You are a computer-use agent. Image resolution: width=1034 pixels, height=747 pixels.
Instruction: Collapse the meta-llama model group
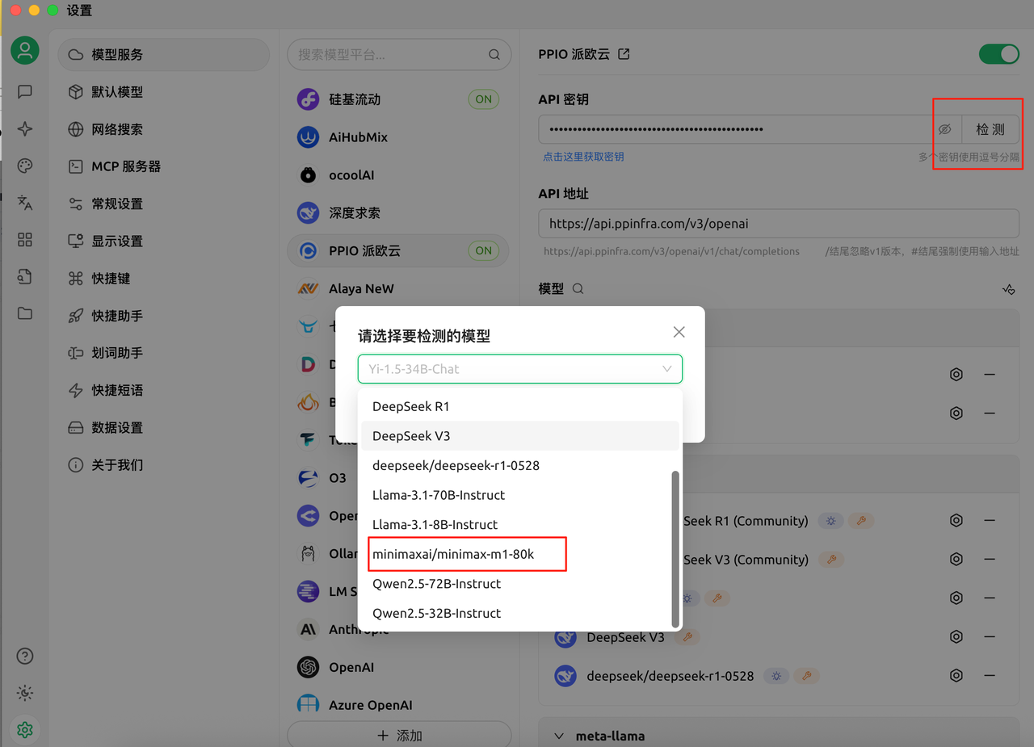point(559,736)
